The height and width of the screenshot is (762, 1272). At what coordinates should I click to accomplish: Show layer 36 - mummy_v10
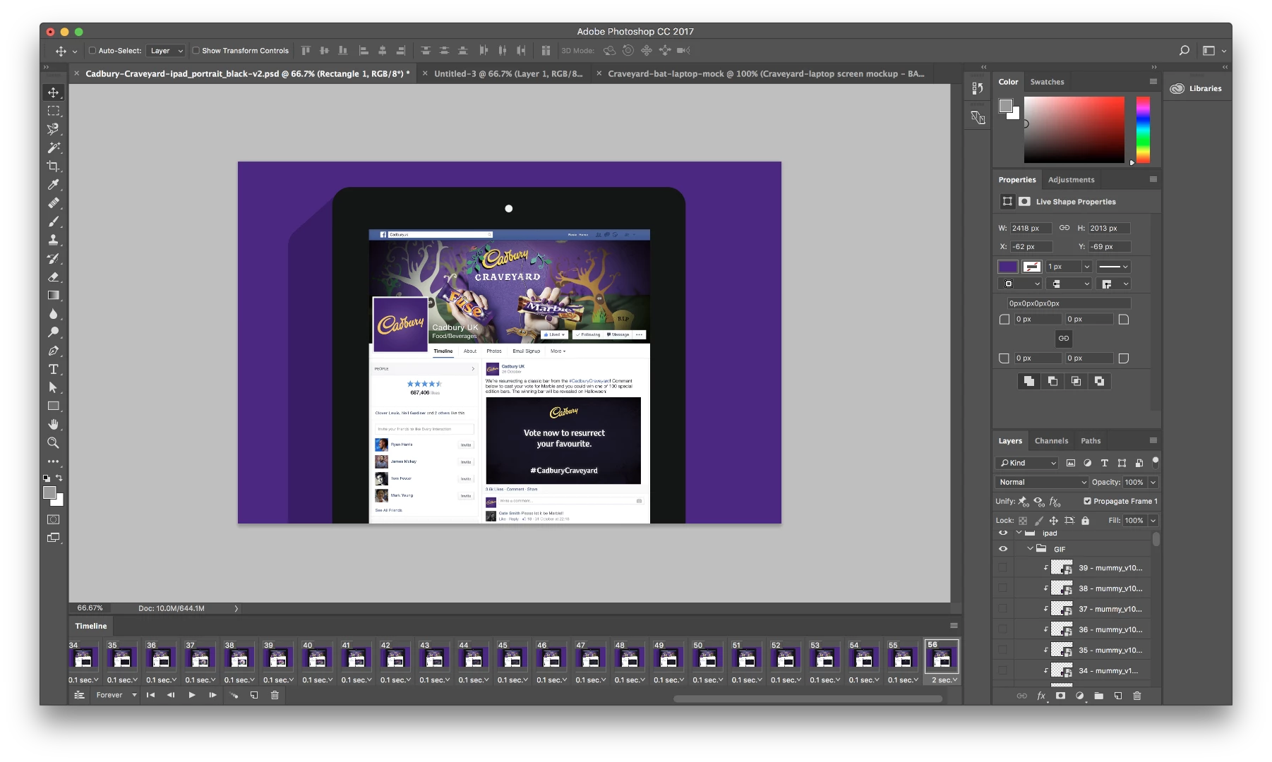coord(1003,629)
